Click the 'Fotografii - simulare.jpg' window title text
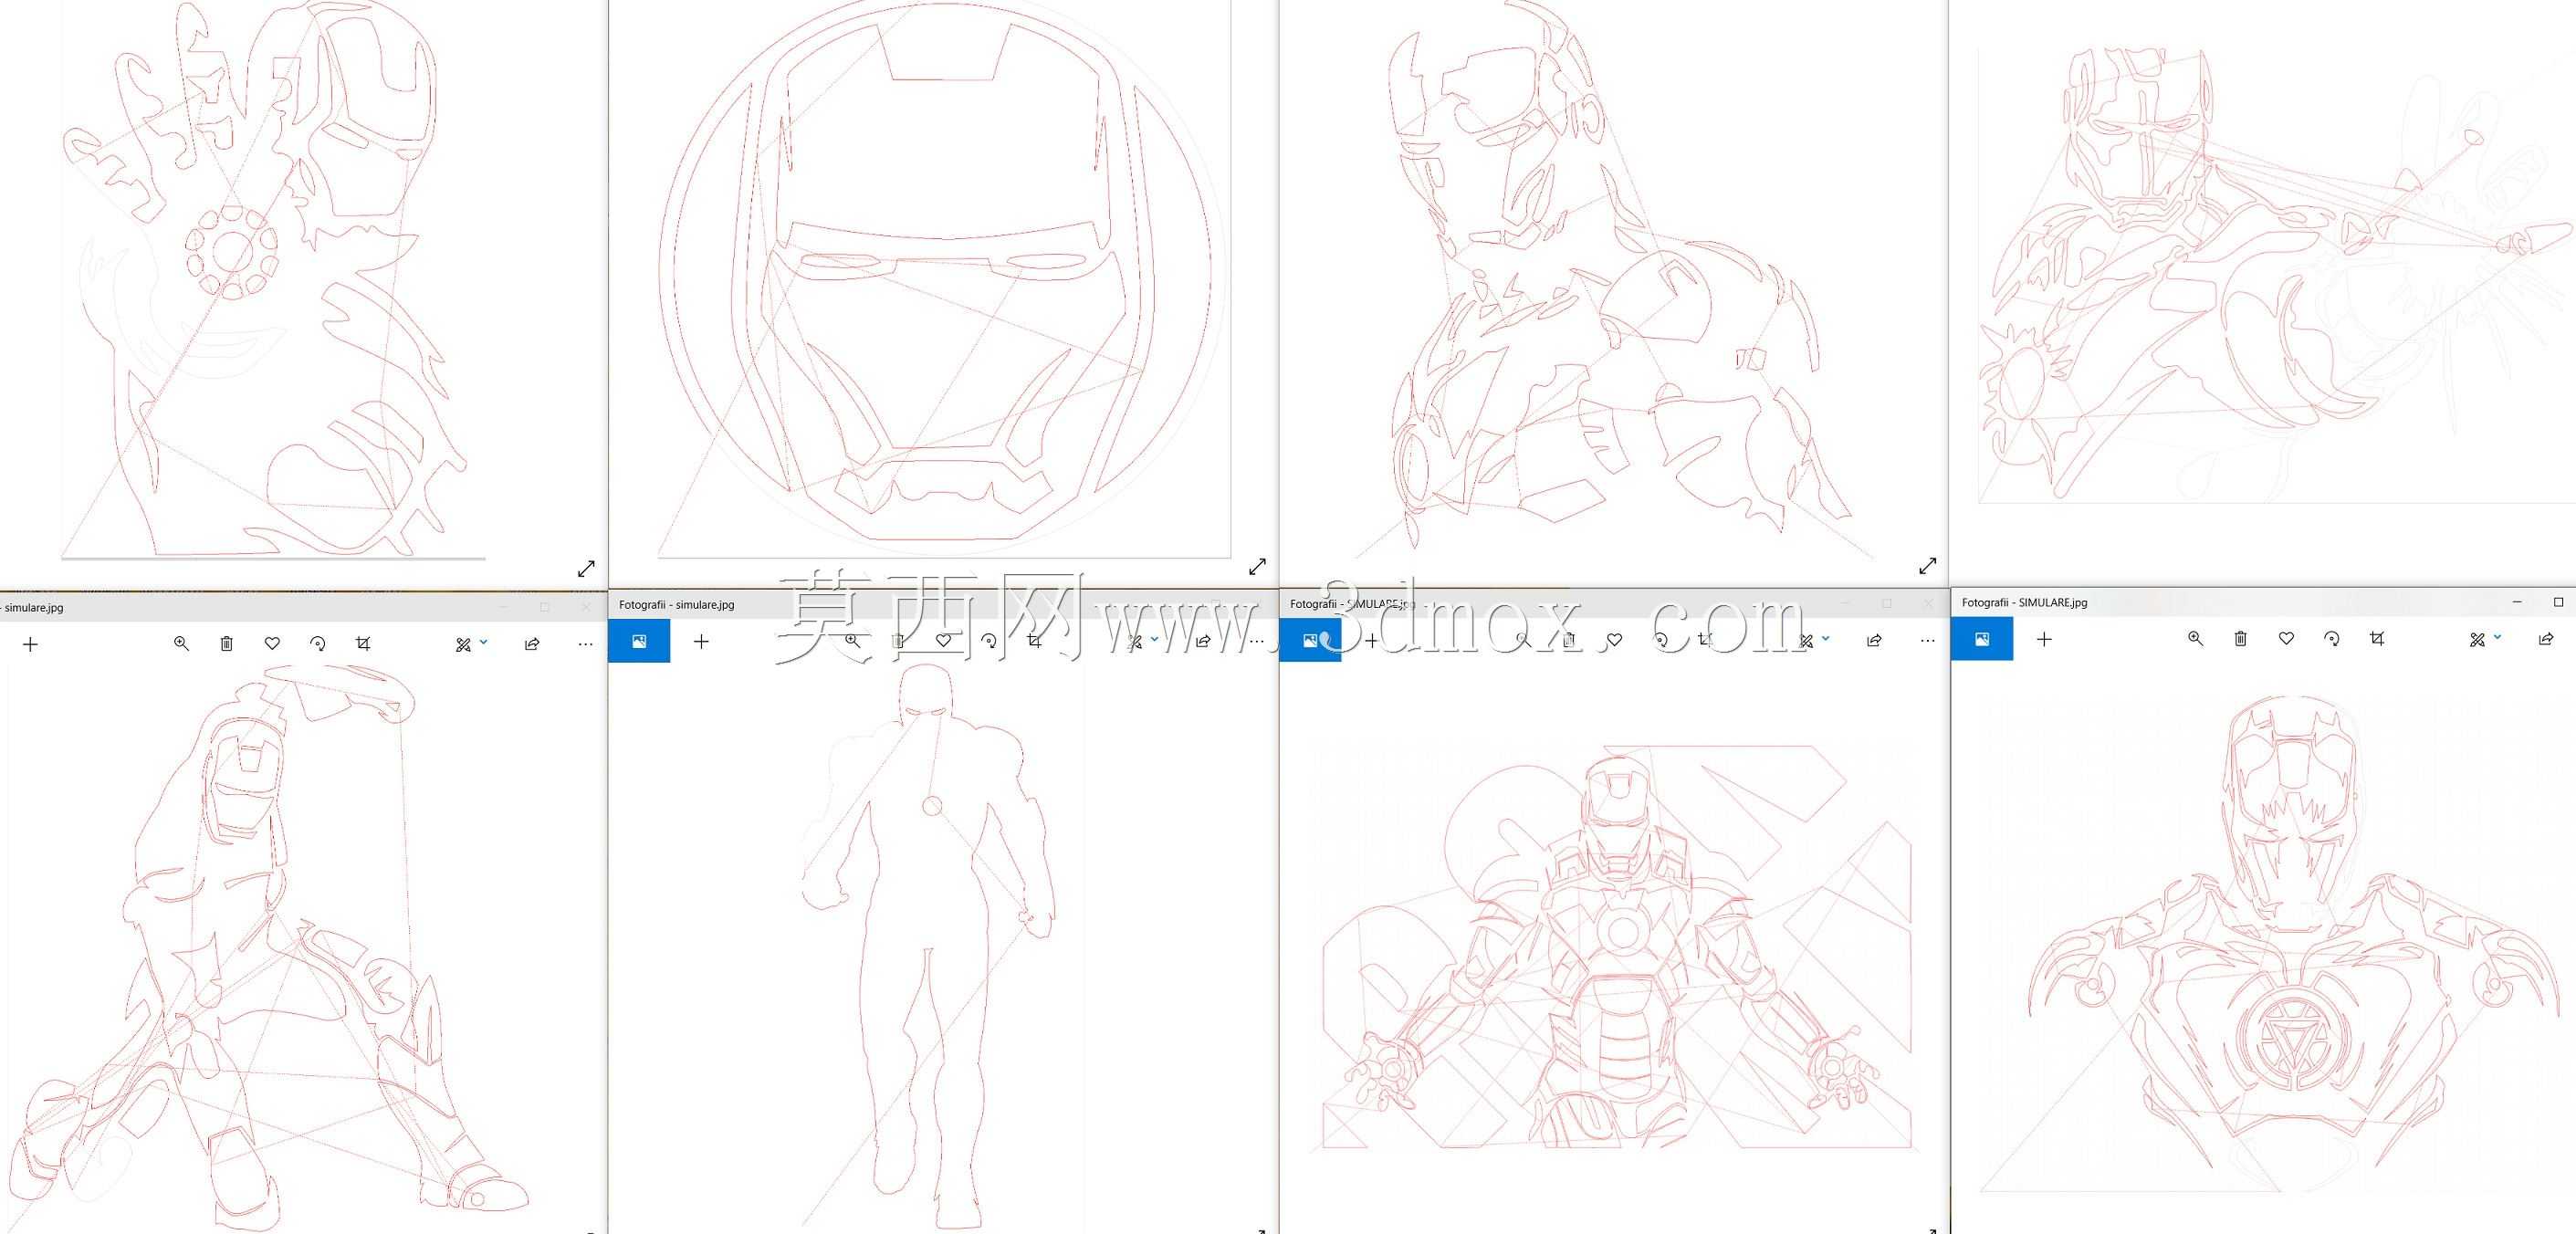Image resolution: width=2576 pixels, height=1234 pixels. (677, 605)
